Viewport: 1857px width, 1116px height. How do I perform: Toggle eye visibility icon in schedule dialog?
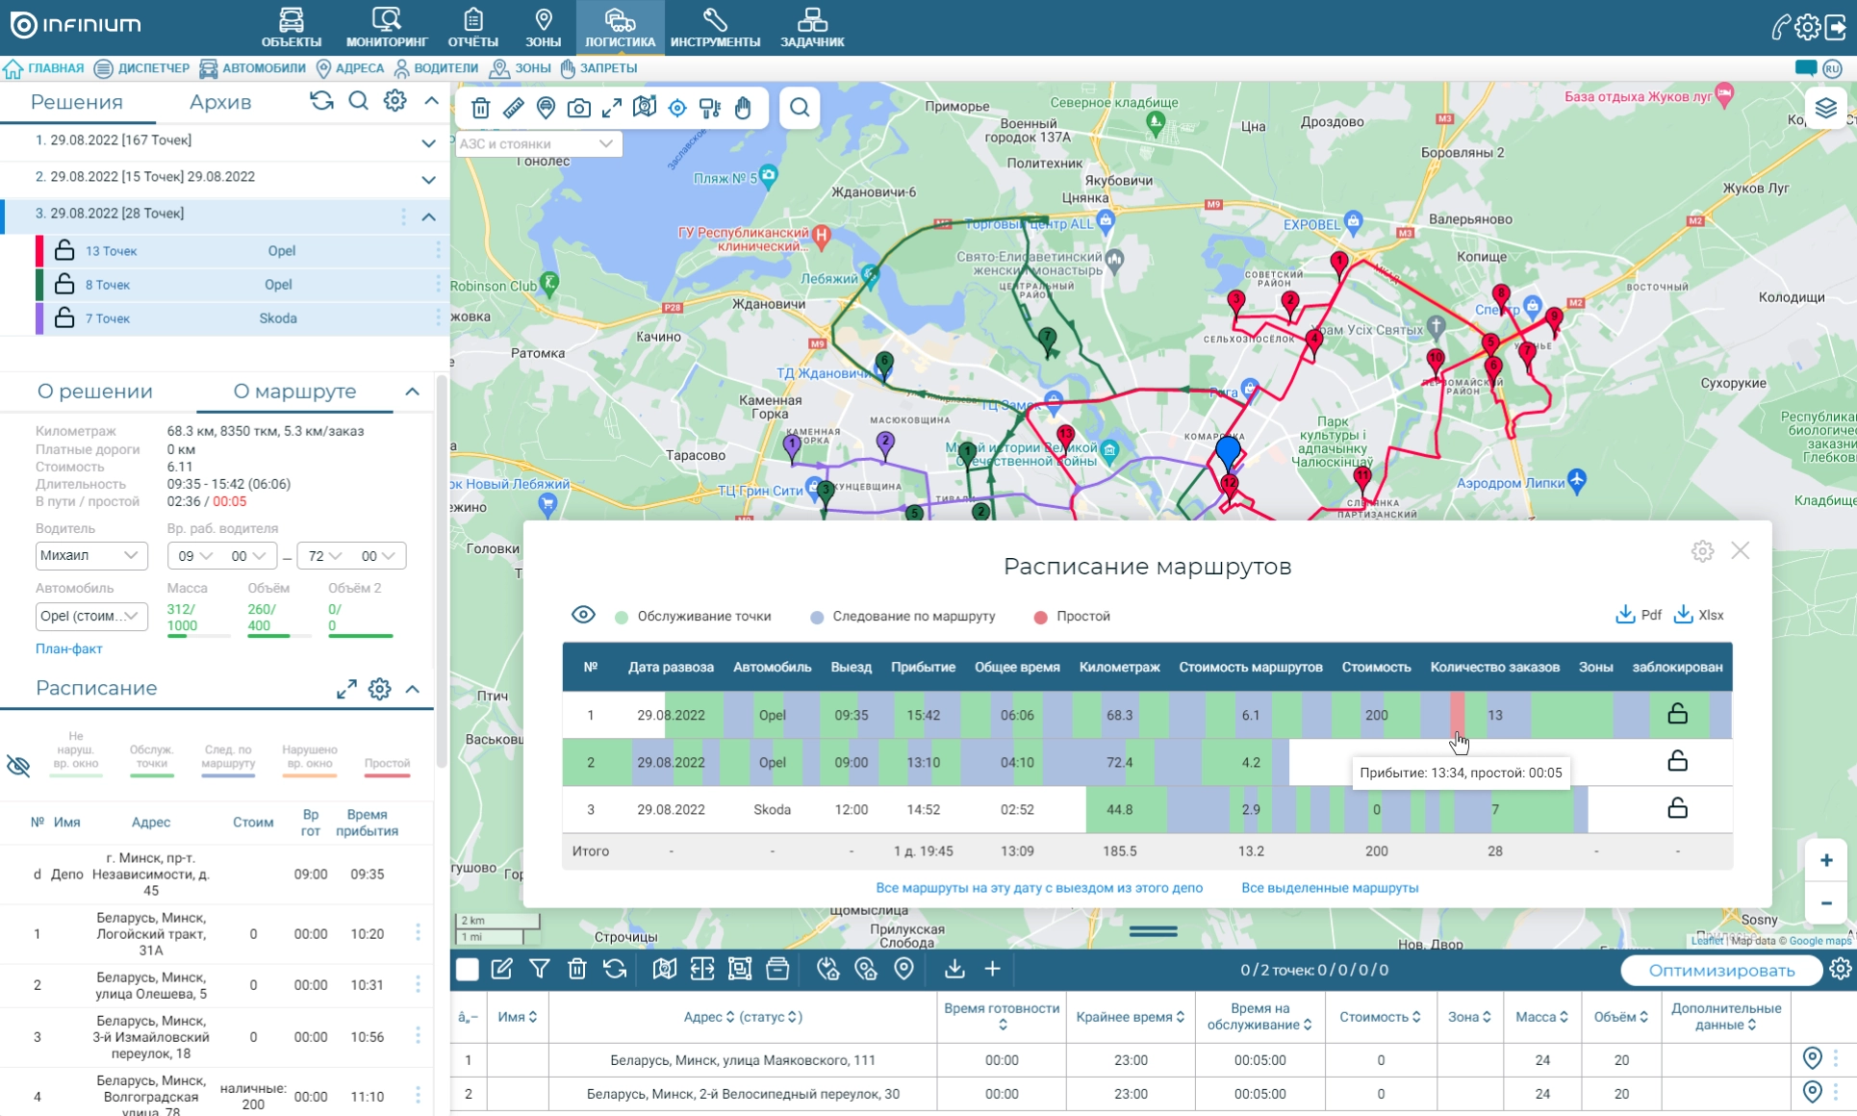point(583,615)
